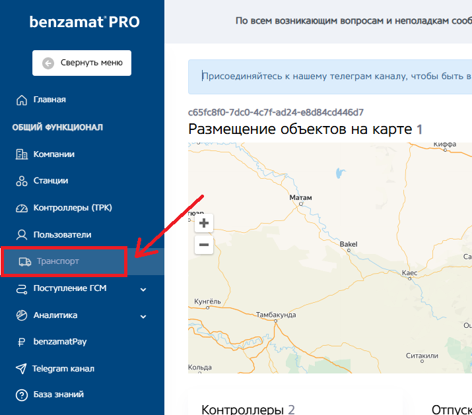Click the benzamat PRO logo
The height and width of the screenshot is (415, 472).
(x=84, y=22)
